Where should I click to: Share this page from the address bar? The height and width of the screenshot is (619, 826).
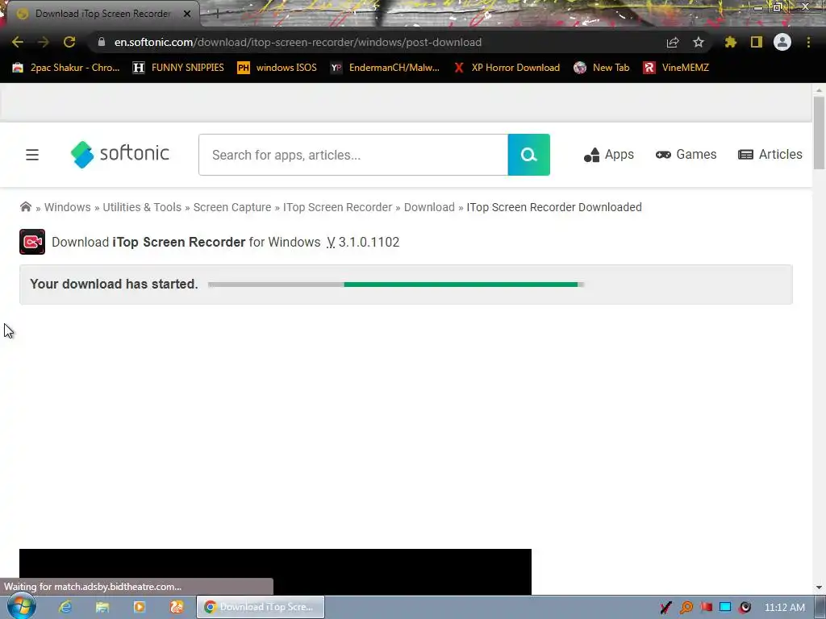click(x=673, y=42)
